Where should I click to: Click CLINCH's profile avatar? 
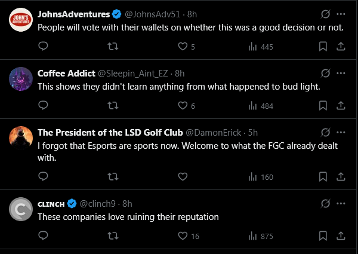(x=20, y=211)
